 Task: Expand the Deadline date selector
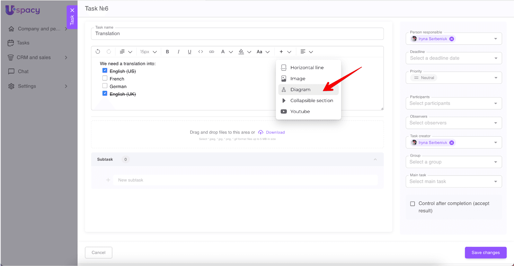pyautogui.click(x=454, y=58)
